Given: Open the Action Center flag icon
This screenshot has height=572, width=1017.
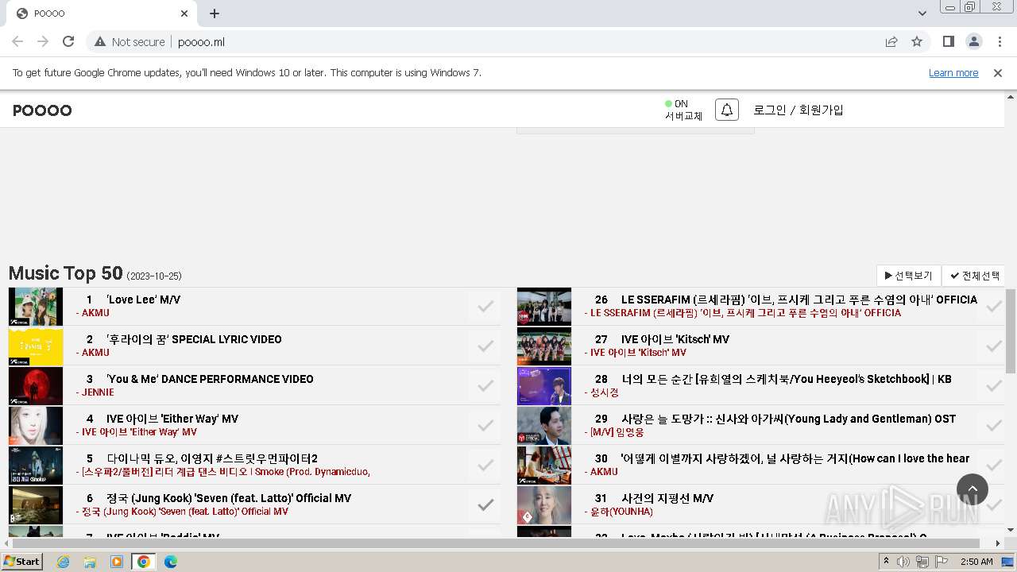Looking at the screenshot, I should pyautogui.click(x=942, y=562).
